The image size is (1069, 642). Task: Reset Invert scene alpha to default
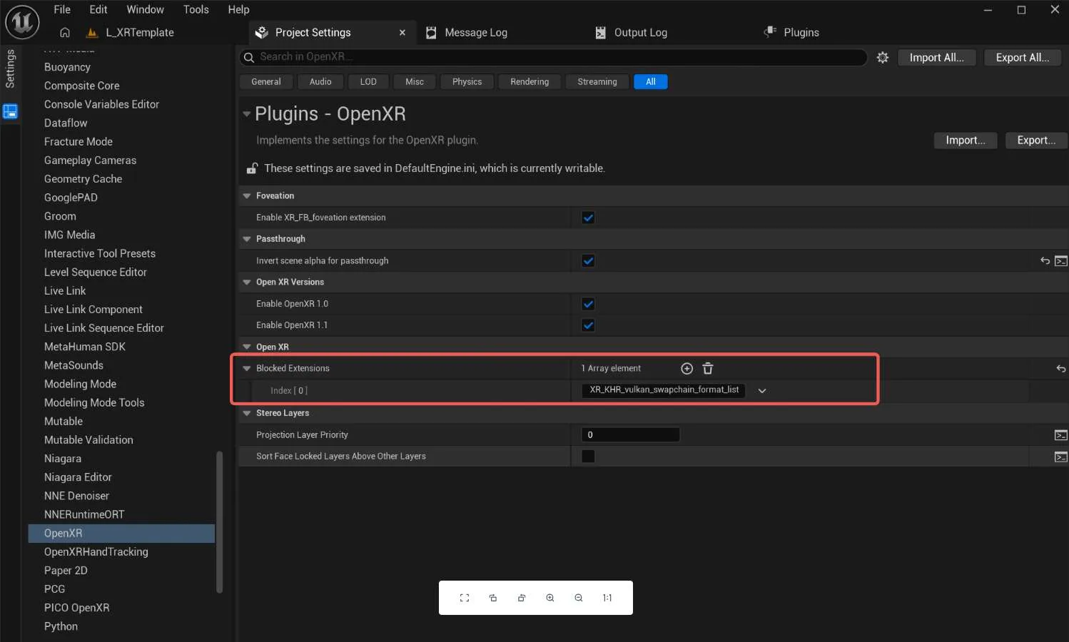(1045, 261)
